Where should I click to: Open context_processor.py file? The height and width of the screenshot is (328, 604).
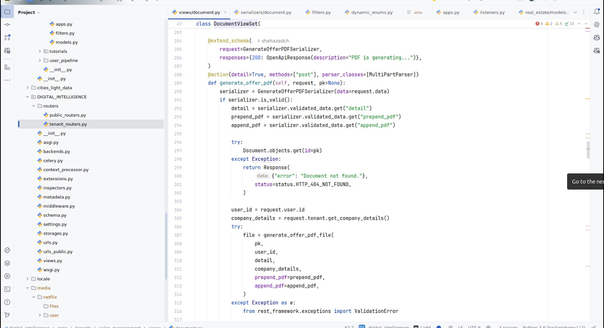tap(66, 170)
